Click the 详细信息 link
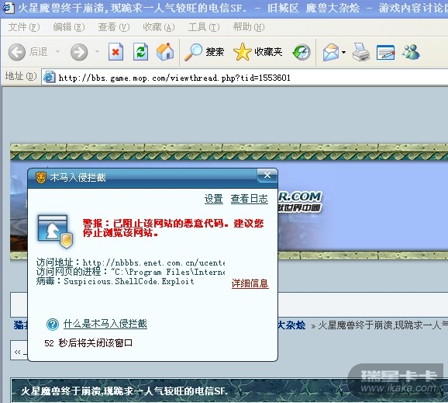The height and width of the screenshot is (403, 448). click(x=250, y=283)
